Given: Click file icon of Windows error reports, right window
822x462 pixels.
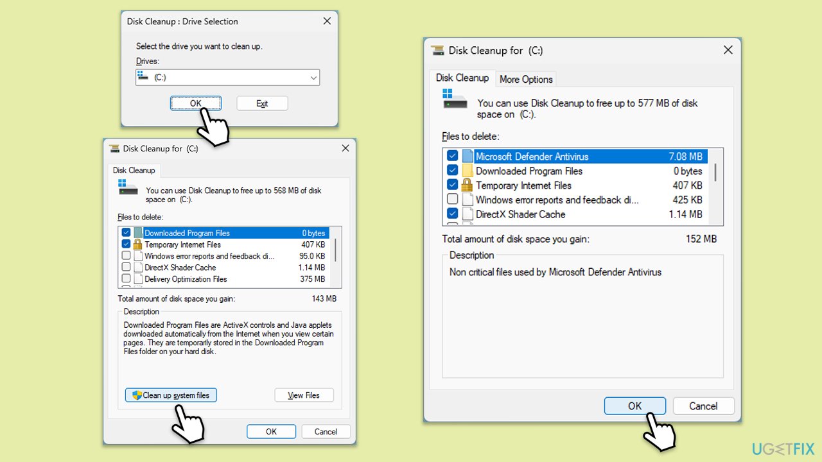Looking at the screenshot, I should point(467,200).
